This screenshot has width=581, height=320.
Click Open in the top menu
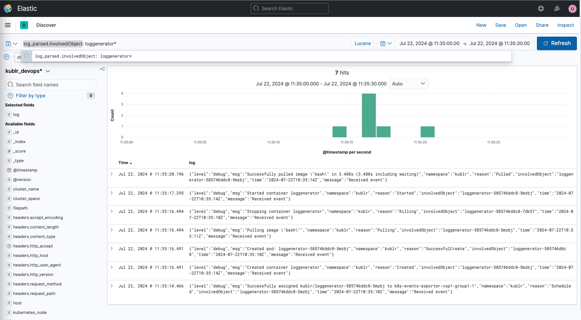521,25
